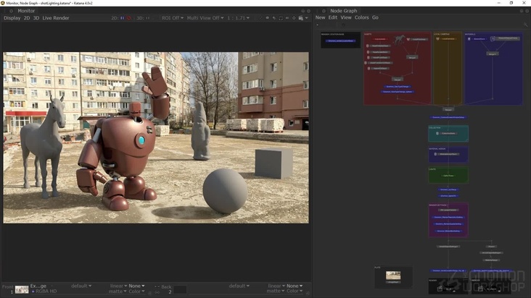
Task: Select the Monitor tab
Action: click(x=26, y=11)
